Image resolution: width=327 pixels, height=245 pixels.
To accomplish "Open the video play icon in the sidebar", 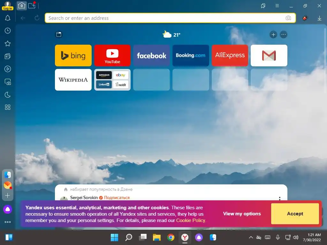I will [x=8, y=69].
